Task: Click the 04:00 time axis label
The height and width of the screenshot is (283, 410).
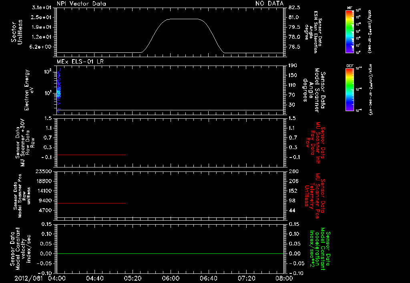Action: [57, 278]
